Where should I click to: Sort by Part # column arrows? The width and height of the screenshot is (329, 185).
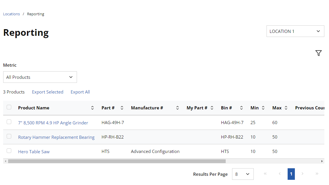(122, 108)
